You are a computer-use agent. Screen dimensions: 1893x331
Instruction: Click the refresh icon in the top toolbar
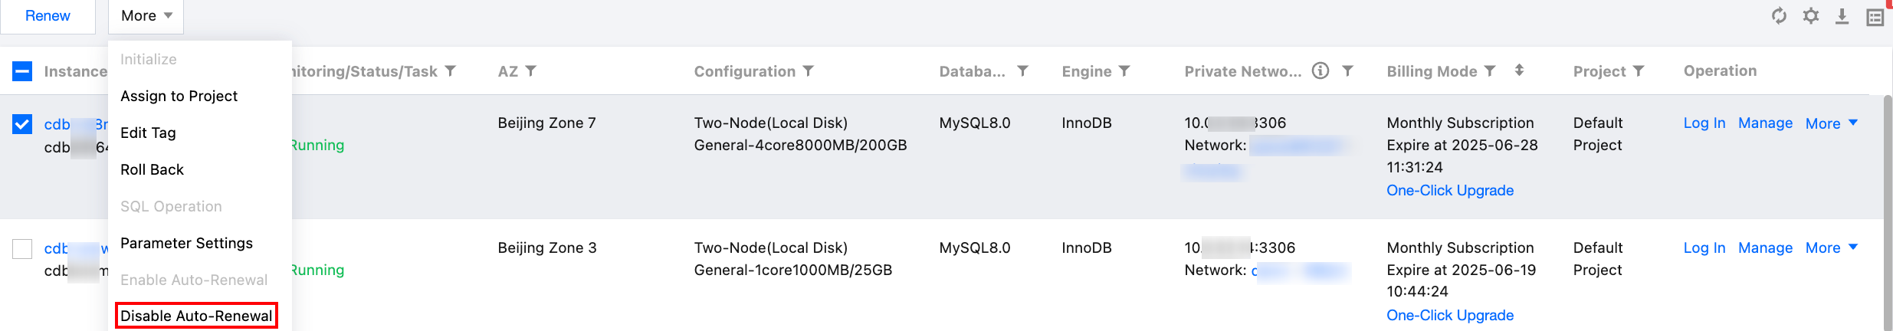[x=1779, y=16]
